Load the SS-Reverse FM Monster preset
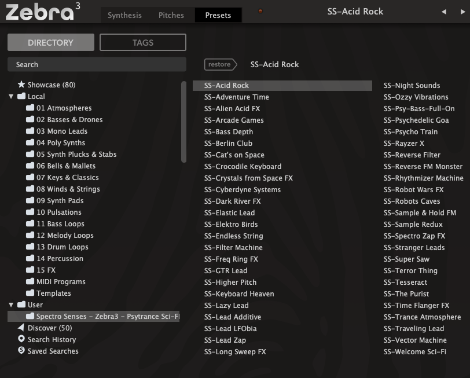This screenshot has width=470, height=378. (x=423, y=166)
